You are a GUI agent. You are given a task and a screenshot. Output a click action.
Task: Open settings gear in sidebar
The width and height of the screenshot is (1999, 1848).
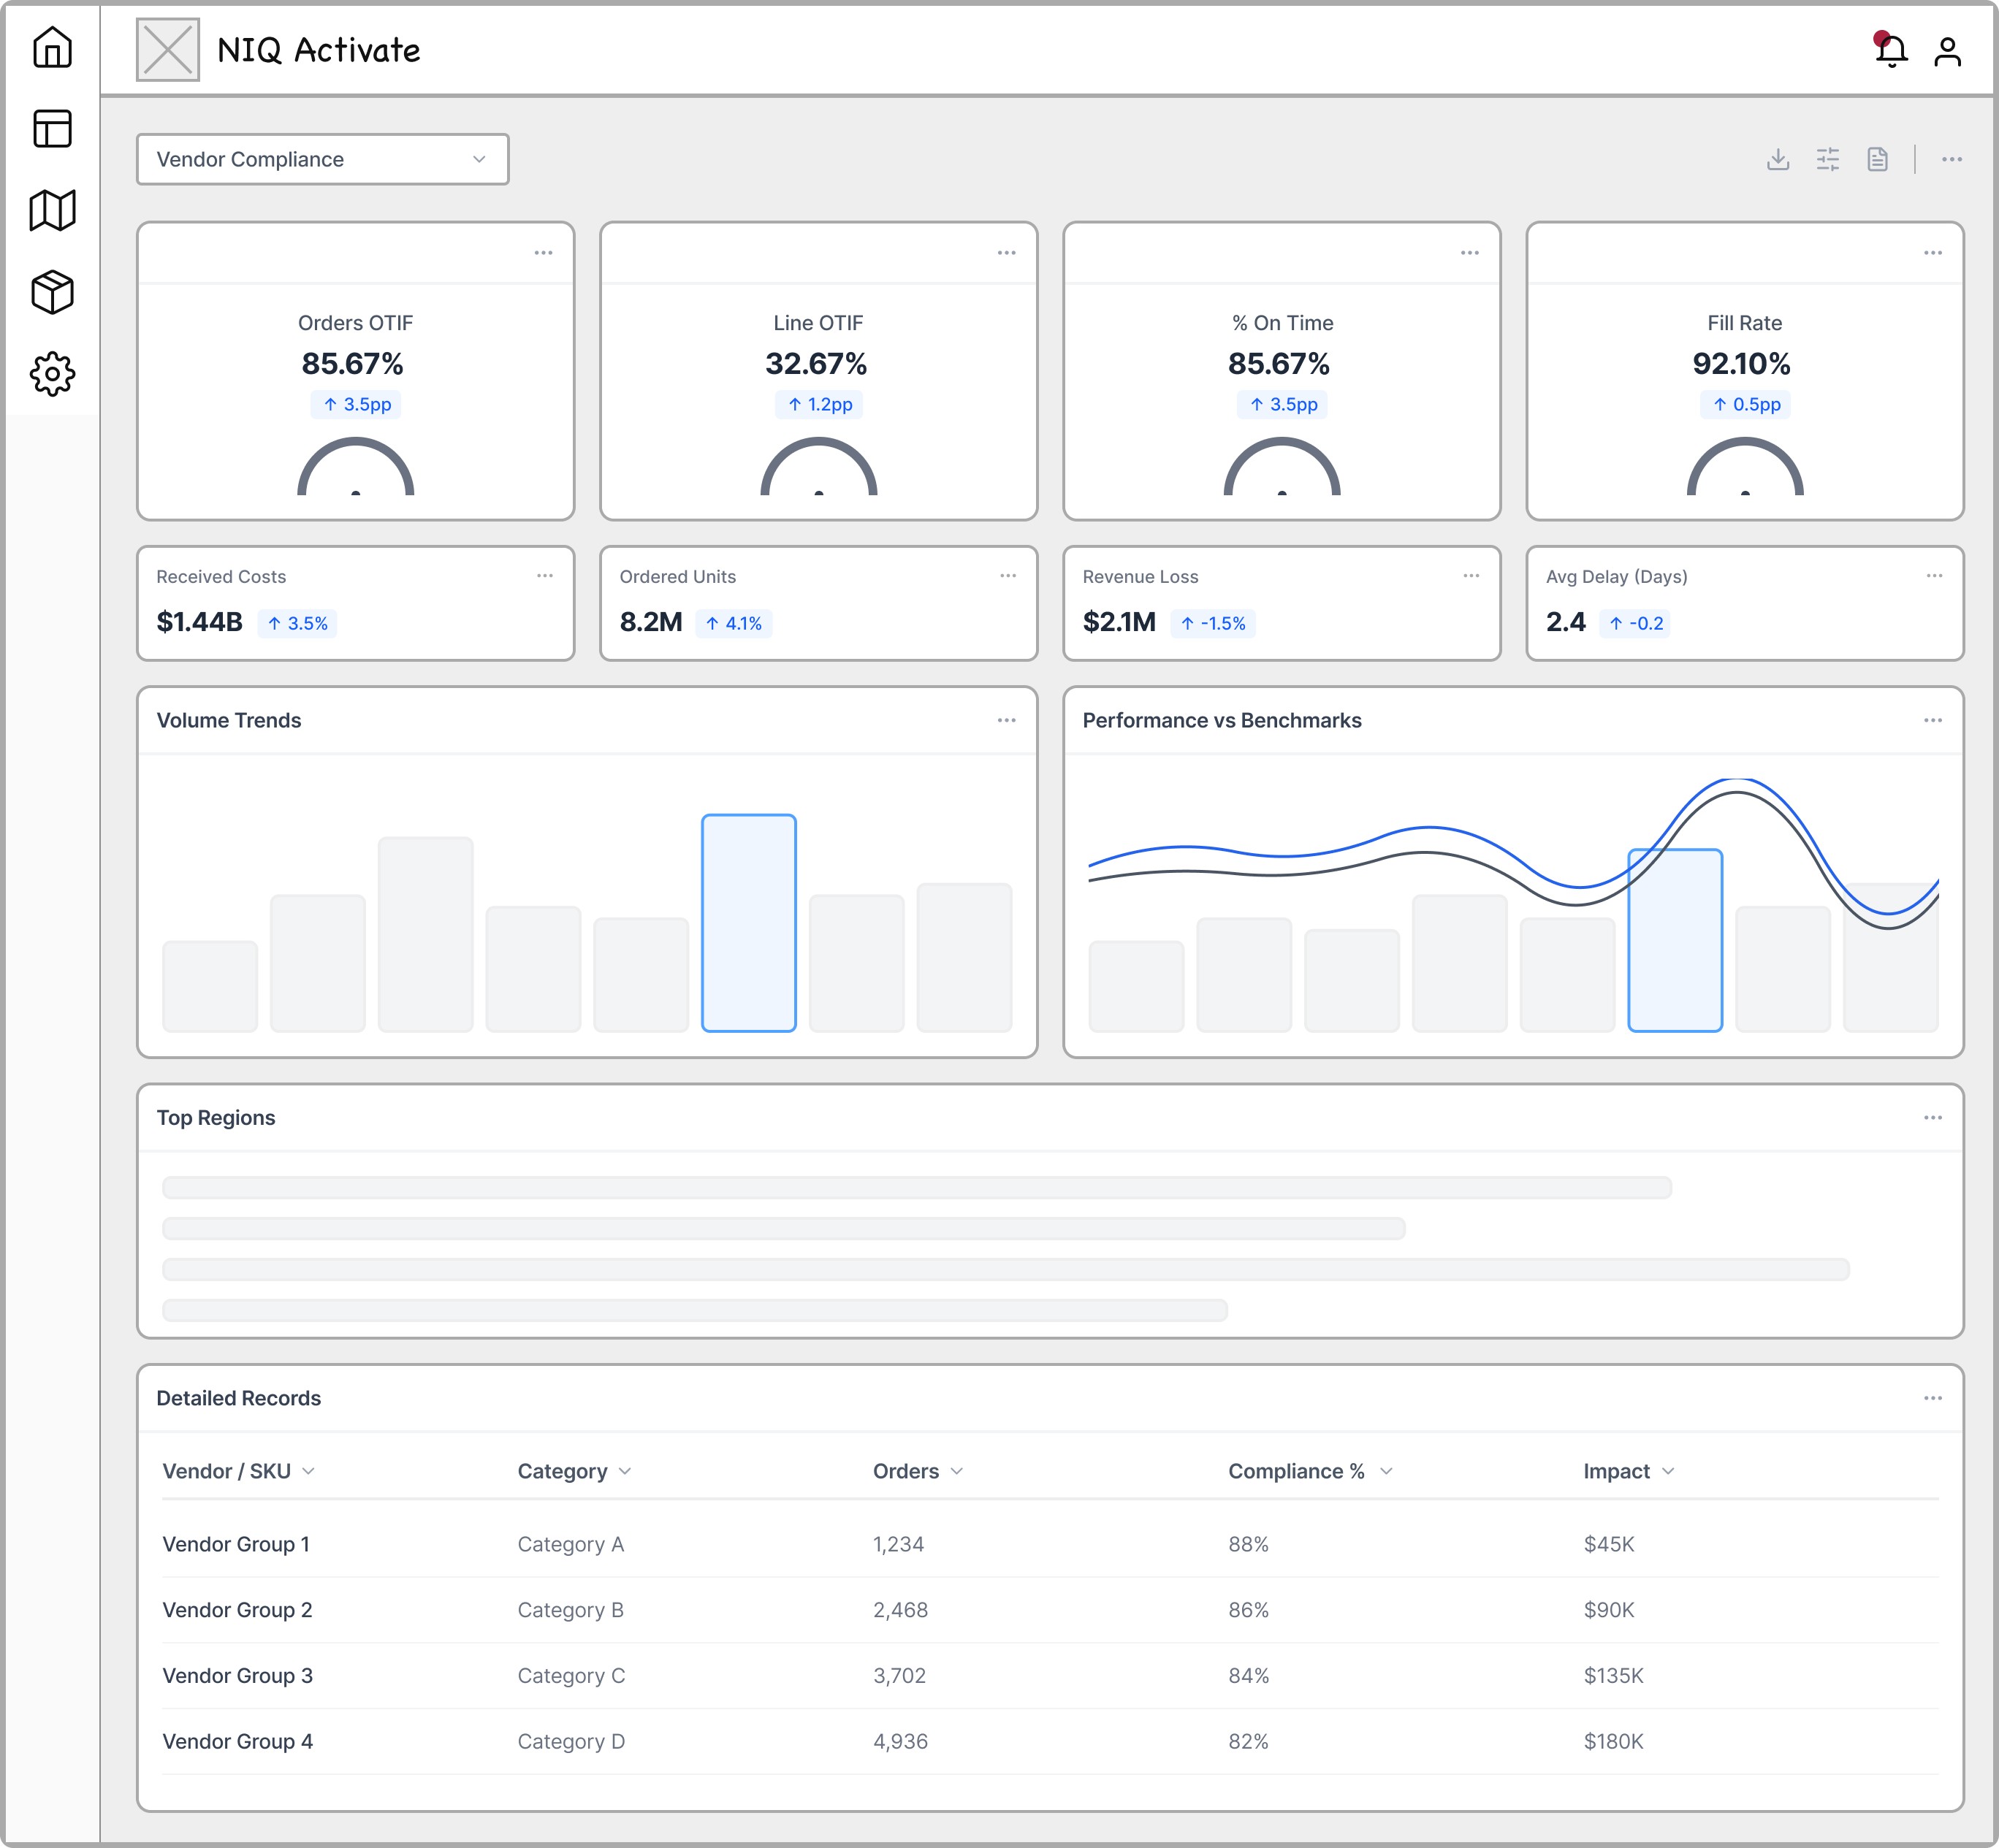pos(52,374)
